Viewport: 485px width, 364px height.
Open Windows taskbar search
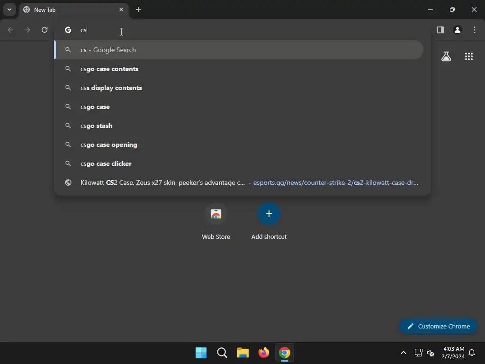pyautogui.click(x=222, y=353)
